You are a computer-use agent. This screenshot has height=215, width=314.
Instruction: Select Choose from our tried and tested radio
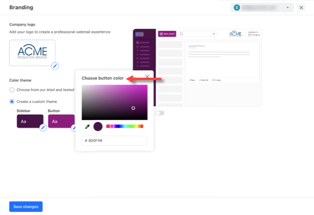point(12,90)
